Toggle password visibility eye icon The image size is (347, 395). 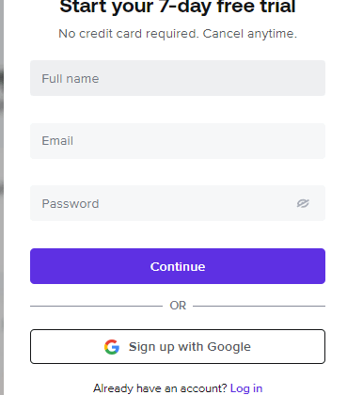303,203
